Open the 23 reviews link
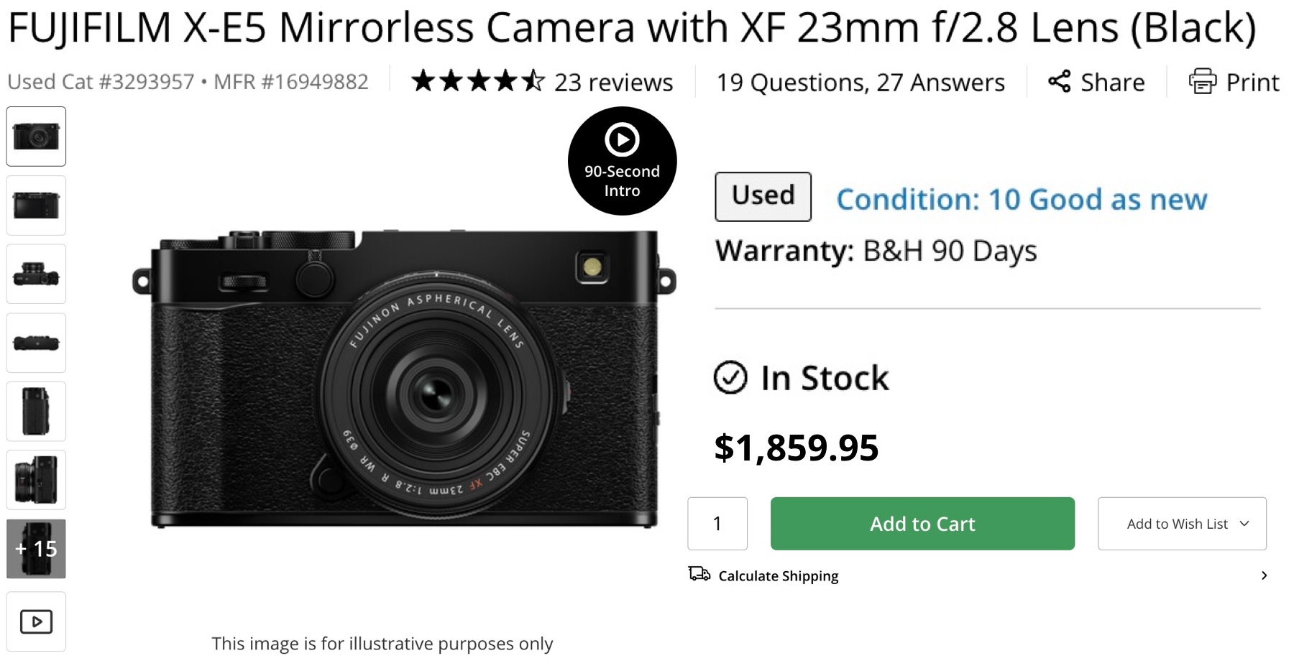The width and height of the screenshot is (1294, 666). (x=612, y=82)
